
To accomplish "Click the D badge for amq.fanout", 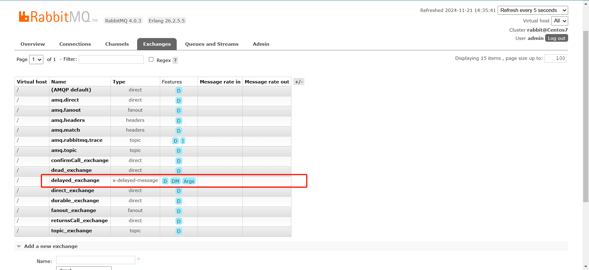I will [x=179, y=111].
